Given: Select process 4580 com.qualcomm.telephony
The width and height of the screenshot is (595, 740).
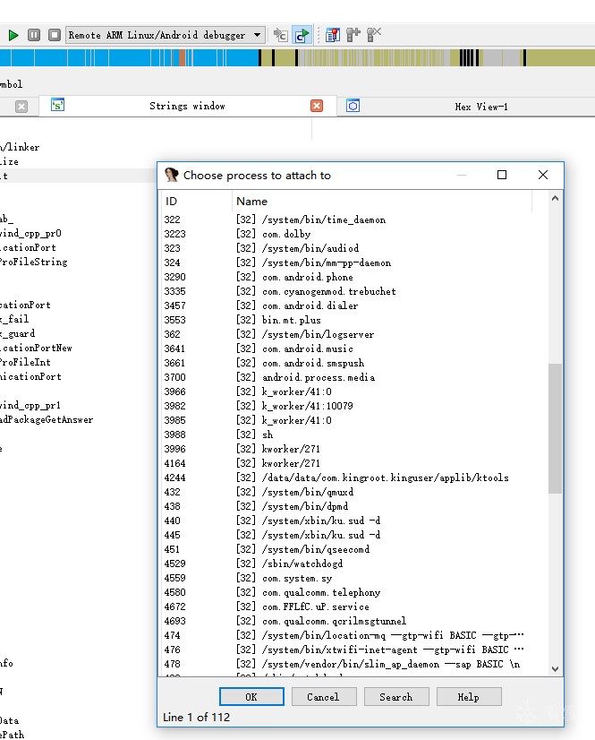Looking at the screenshot, I should click(354, 592).
